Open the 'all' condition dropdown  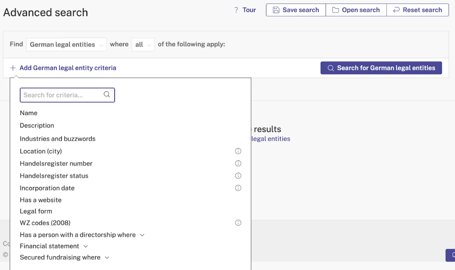click(x=143, y=45)
